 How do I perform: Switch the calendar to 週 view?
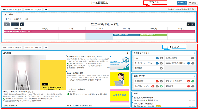[x=189, y=24]
